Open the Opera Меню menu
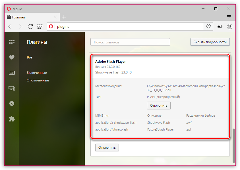 [x=15, y=9]
